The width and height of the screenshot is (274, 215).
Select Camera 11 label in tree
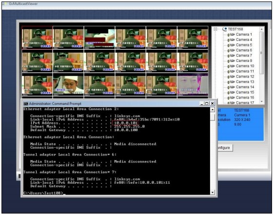(245, 71)
